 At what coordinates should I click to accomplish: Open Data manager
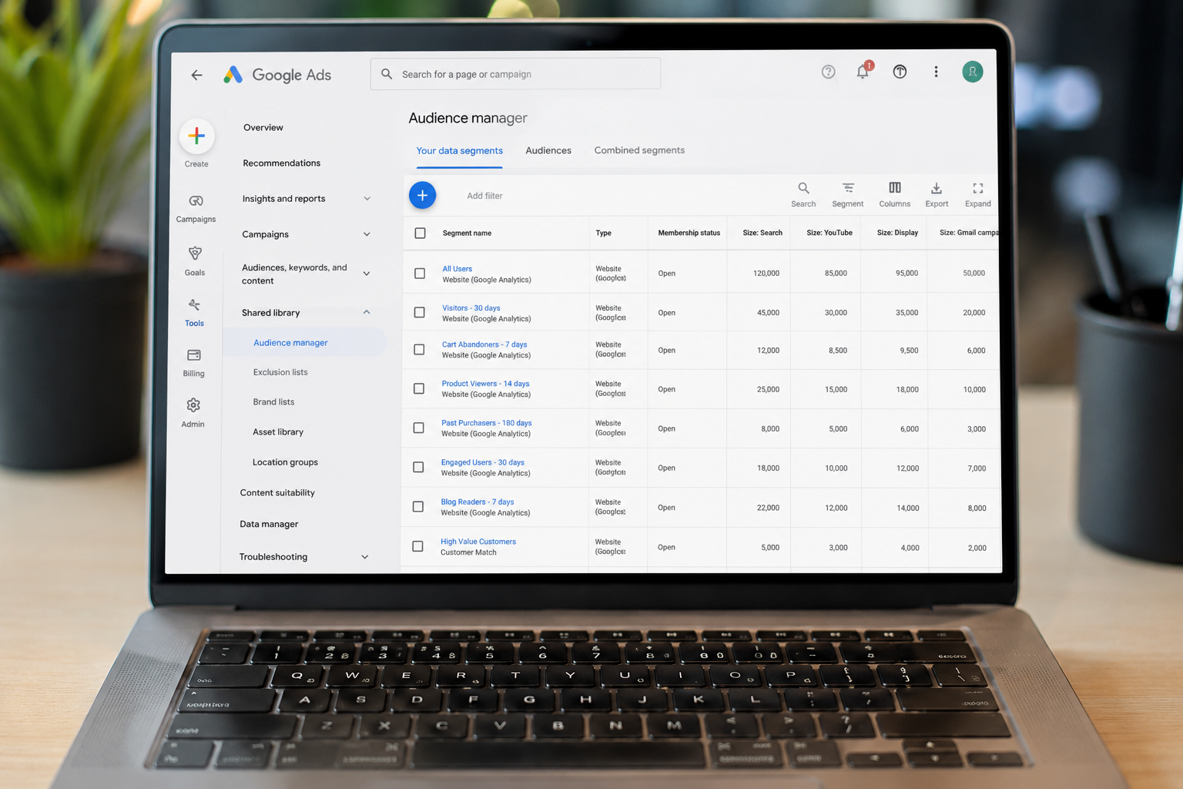[x=269, y=525]
